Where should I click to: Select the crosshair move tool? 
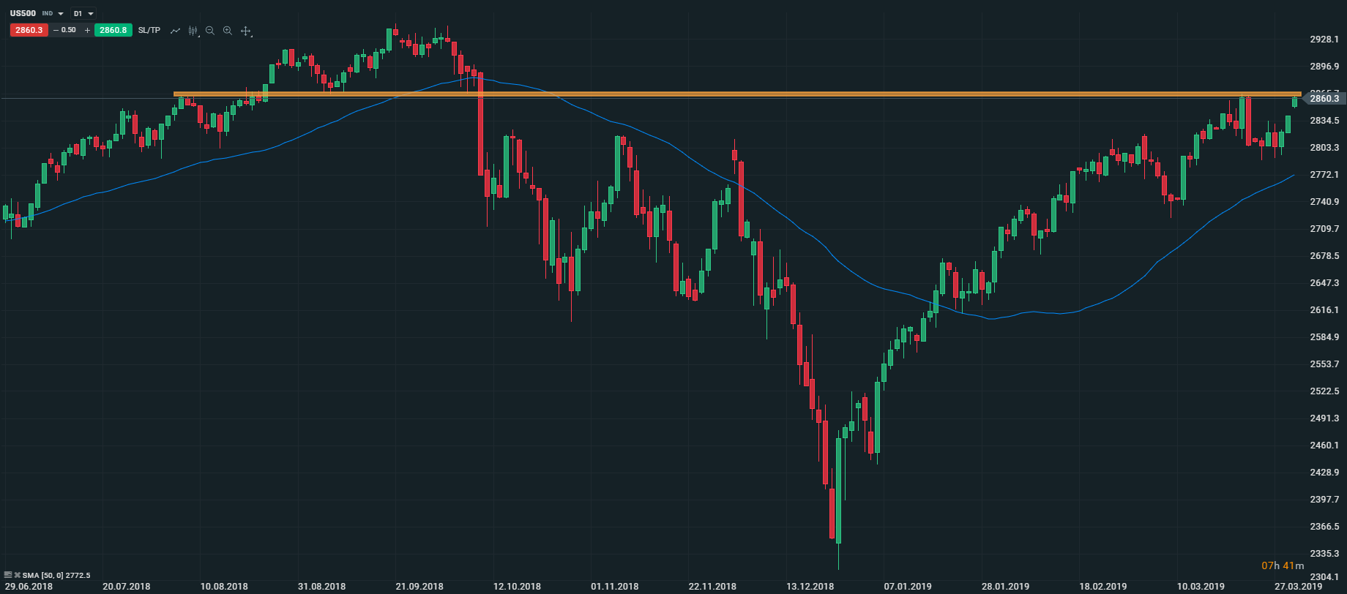(246, 31)
